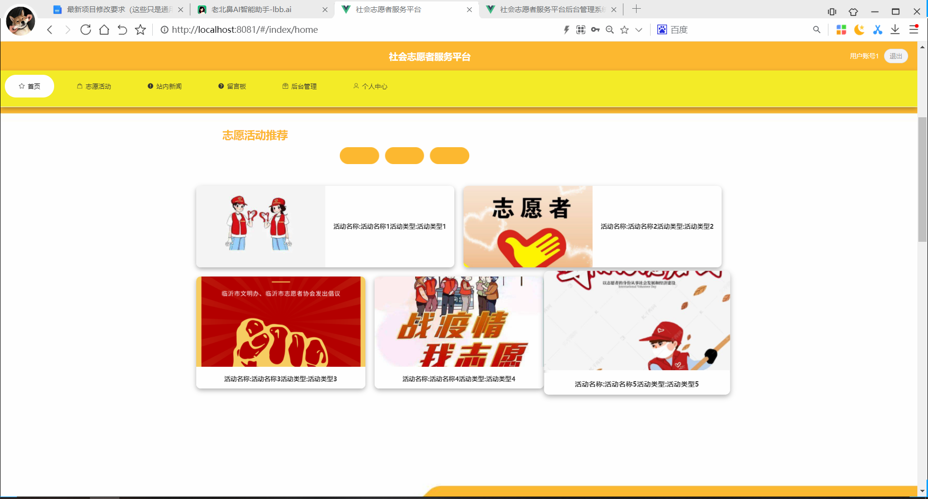Viewport: 928px width, 499px height.
Task: Open the 志愿者 heart-hand image thumbnail
Action: (528, 226)
